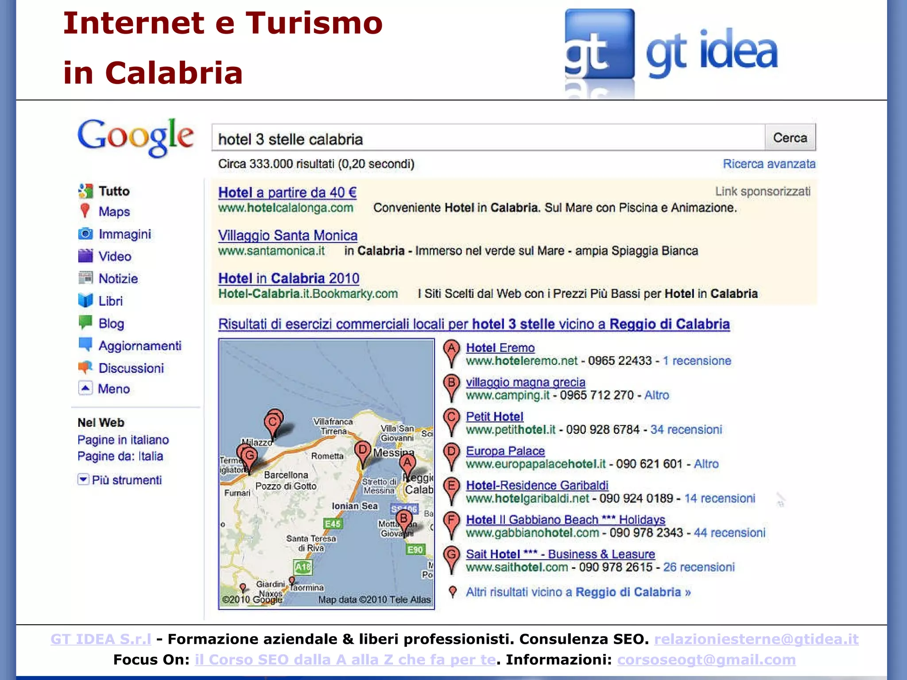
Task: Select the Maps filter label
Action: 114,212
